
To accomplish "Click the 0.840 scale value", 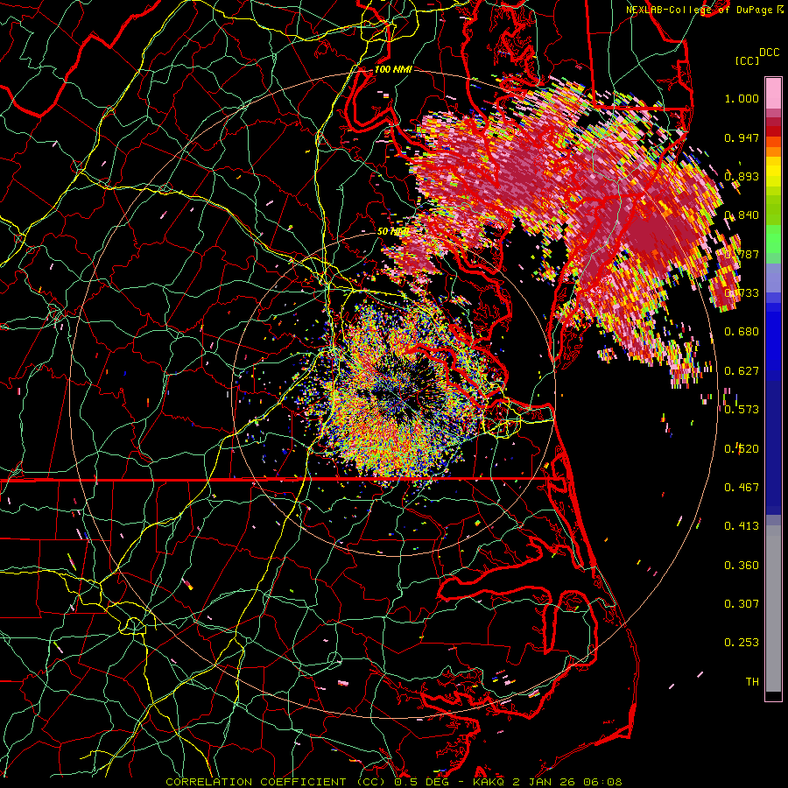I will tap(742, 215).
